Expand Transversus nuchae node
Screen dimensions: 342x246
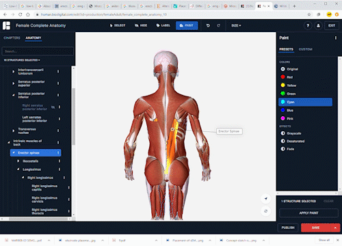pos(14,131)
